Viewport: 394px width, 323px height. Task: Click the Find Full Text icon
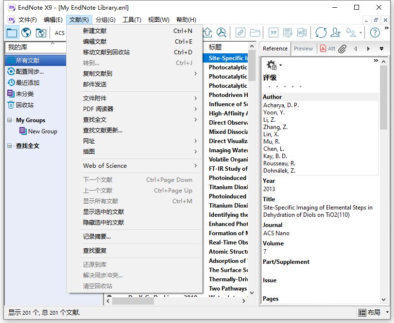(222, 32)
